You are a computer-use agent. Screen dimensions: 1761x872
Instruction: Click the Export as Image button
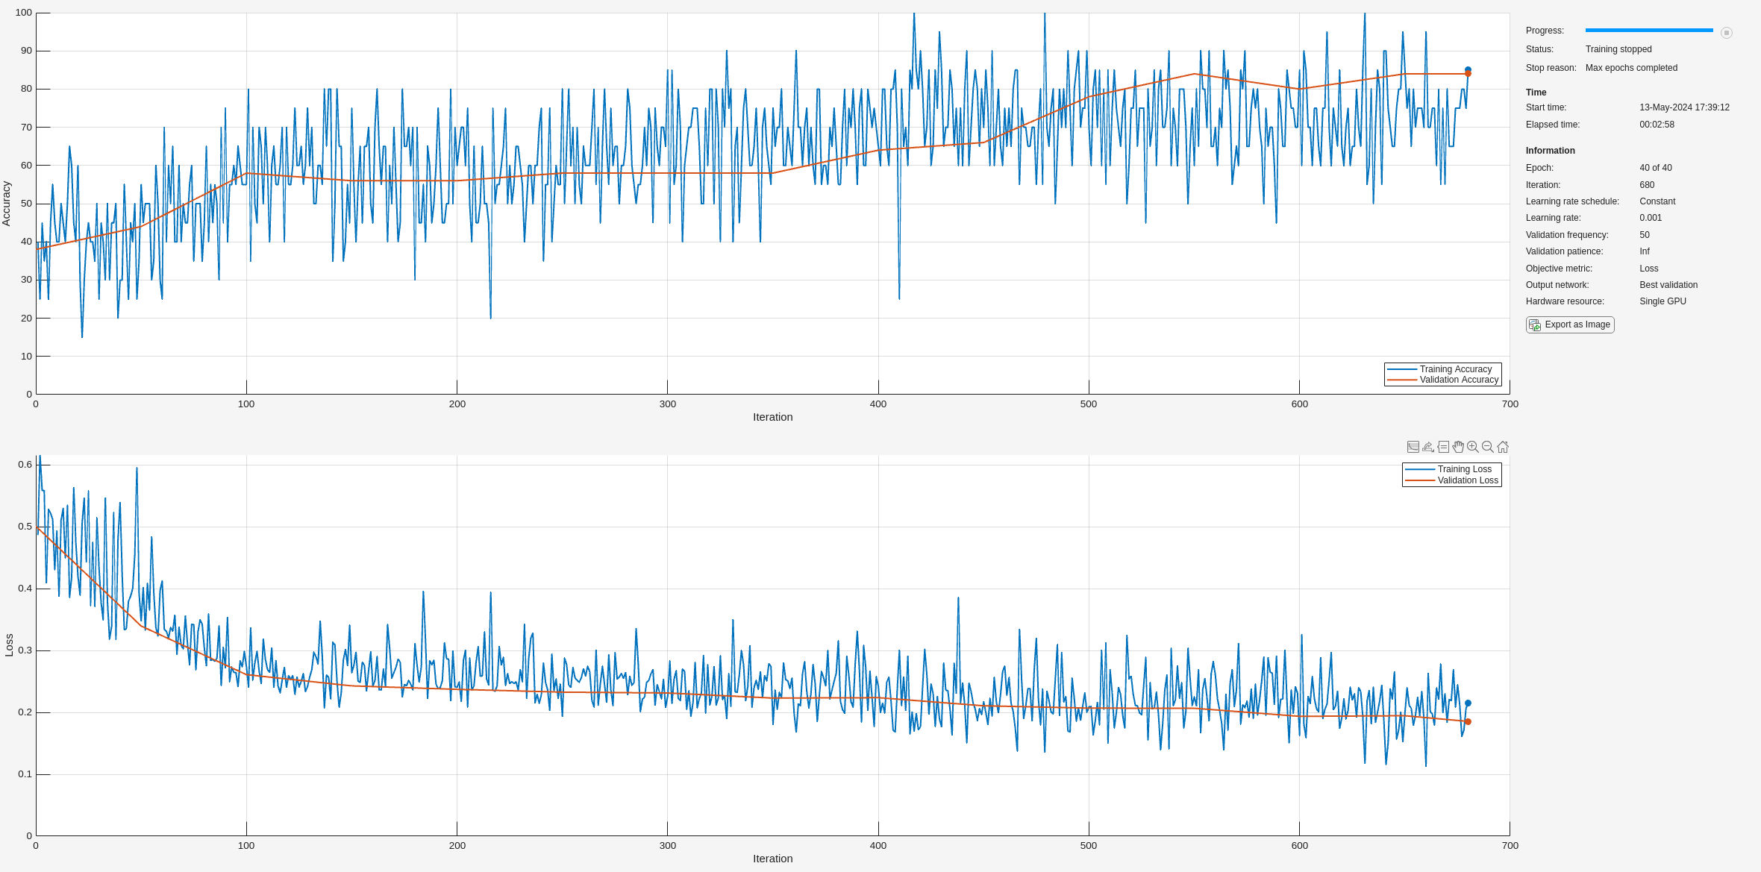pos(1570,324)
